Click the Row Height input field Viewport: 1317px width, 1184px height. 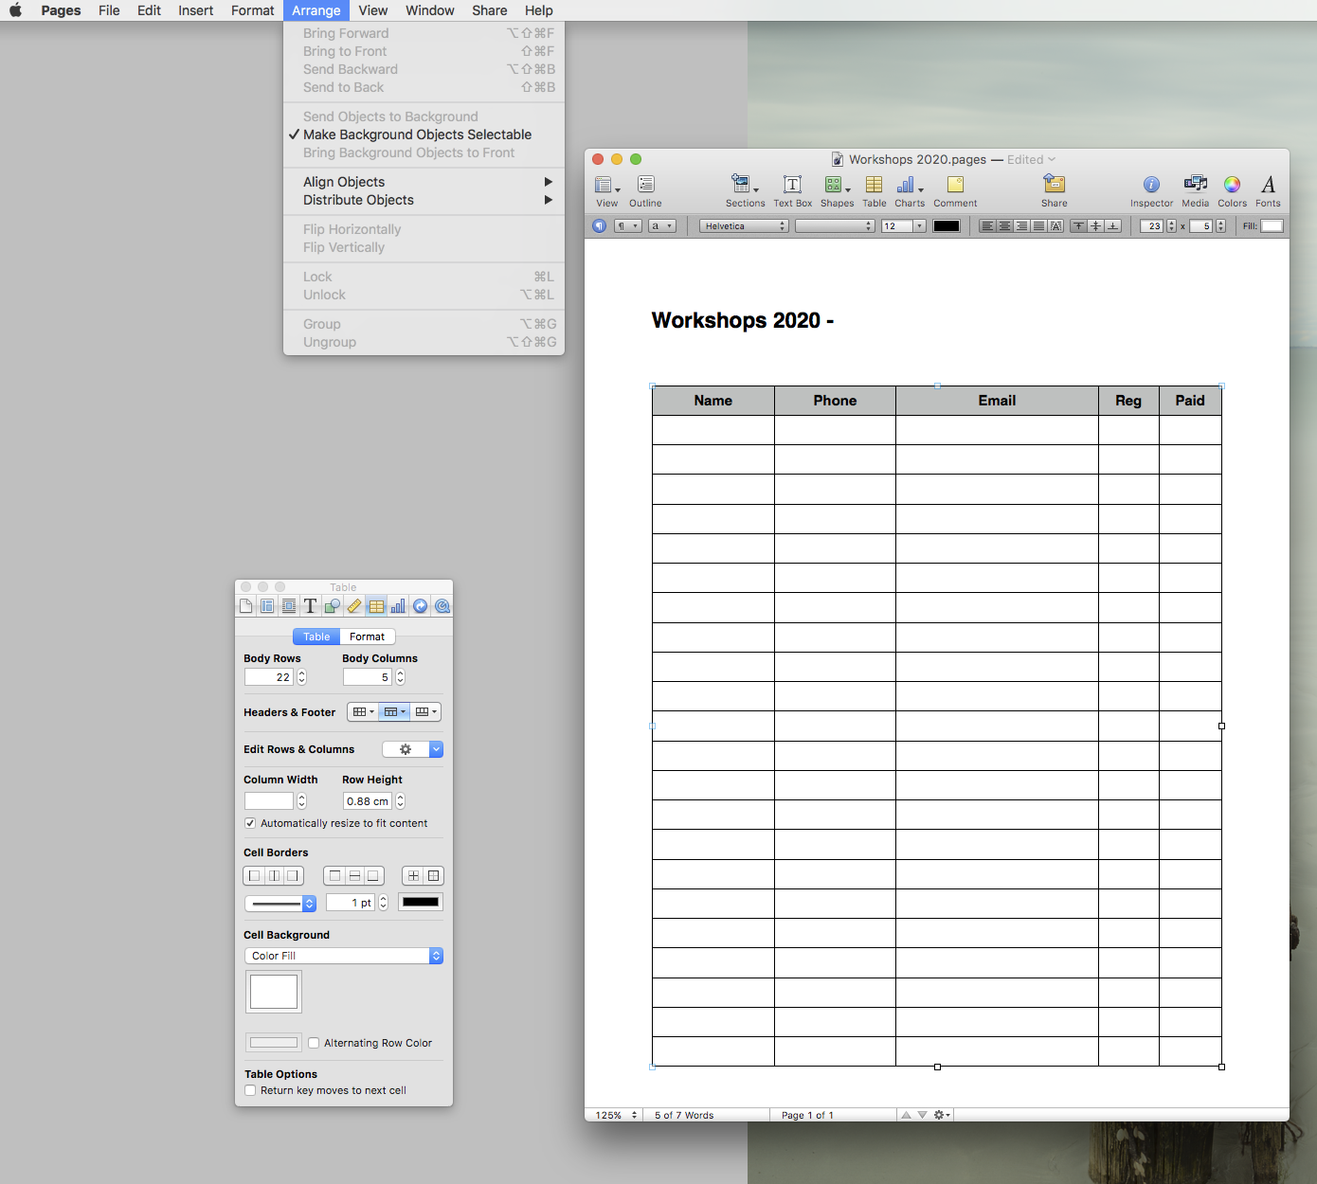(368, 801)
